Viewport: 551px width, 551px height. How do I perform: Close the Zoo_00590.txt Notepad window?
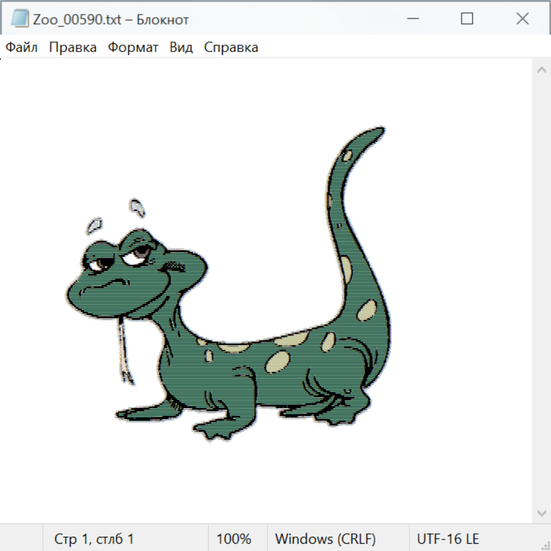click(x=522, y=19)
